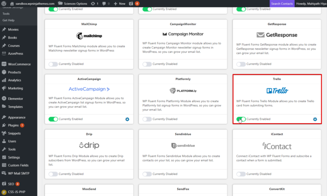Toggle off the ActiveCampaign module

(x=53, y=119)
